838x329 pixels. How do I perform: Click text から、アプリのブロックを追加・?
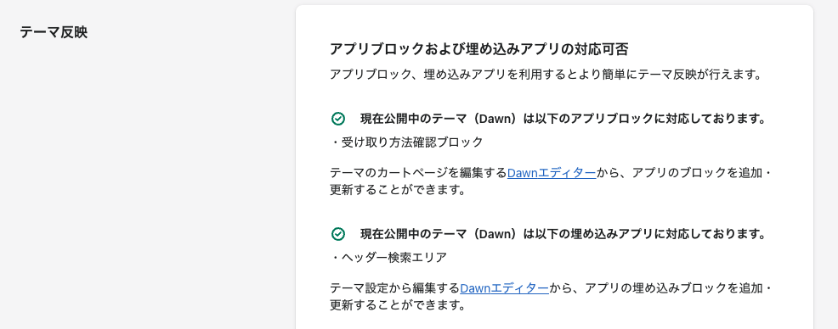click(x=685, y=173)
